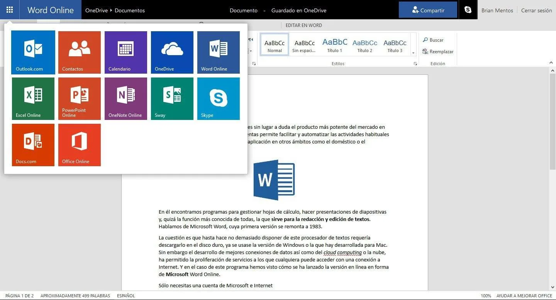Open the Contactos tile
Screen dimensions: 556x300
80,52
